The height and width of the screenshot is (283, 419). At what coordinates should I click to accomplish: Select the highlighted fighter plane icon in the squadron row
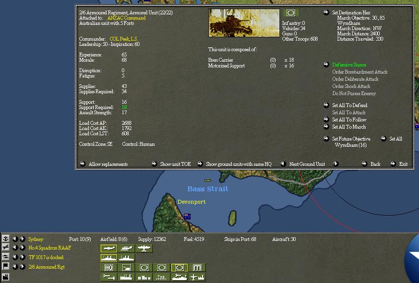(x=109, y=249)
